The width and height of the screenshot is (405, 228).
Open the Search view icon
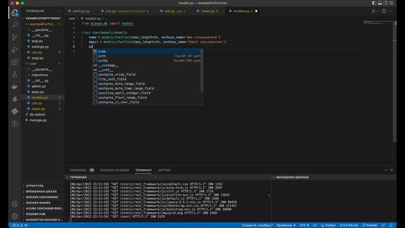pyautogui.click(x=15, y=25)
